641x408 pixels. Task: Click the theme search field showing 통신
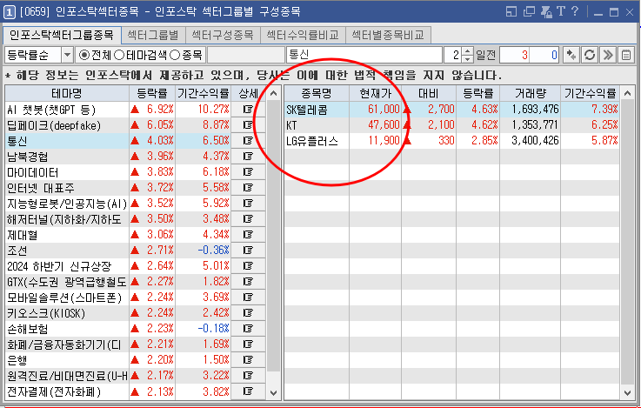[364, 55]
